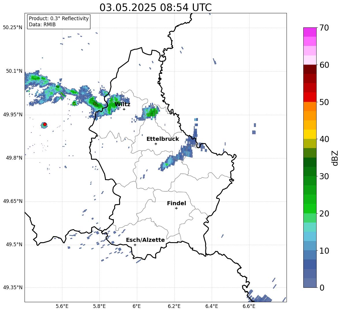Click the red radar site dot

click(45, 124)
